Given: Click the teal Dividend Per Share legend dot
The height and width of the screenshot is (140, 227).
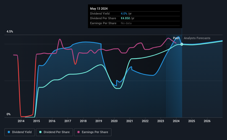Looking at the screenshot, I should [x=40, y=132].
